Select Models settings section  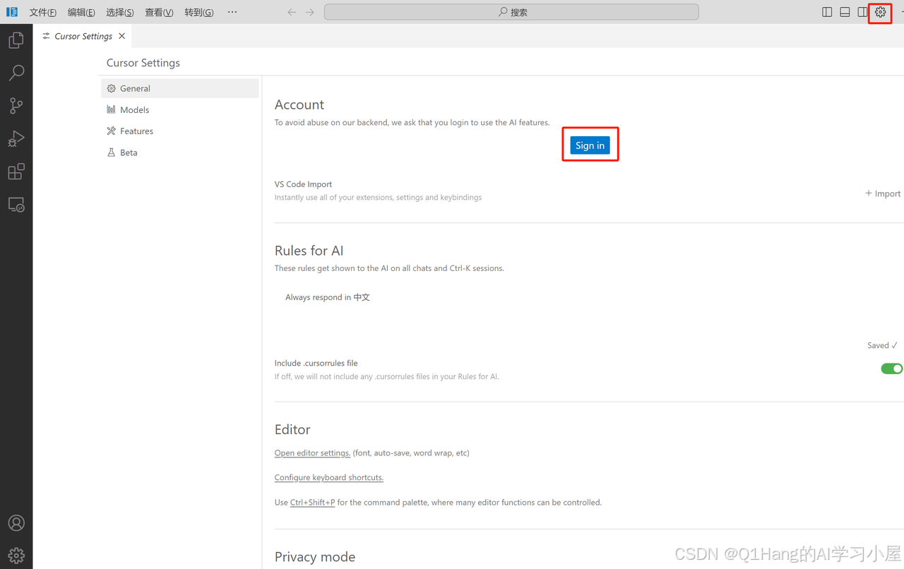click(x=180, y=109)
